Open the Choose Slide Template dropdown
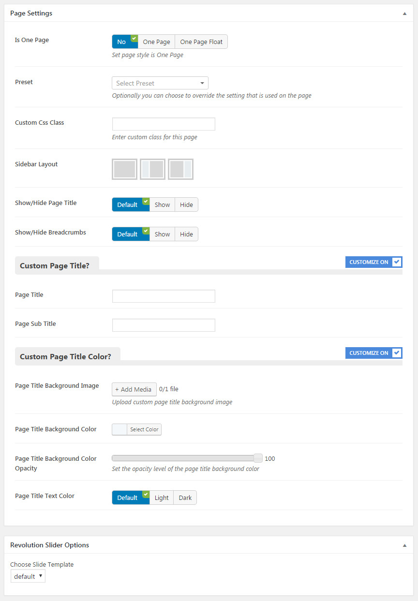This screenshot has width=418, height=601. pos(28,576)
